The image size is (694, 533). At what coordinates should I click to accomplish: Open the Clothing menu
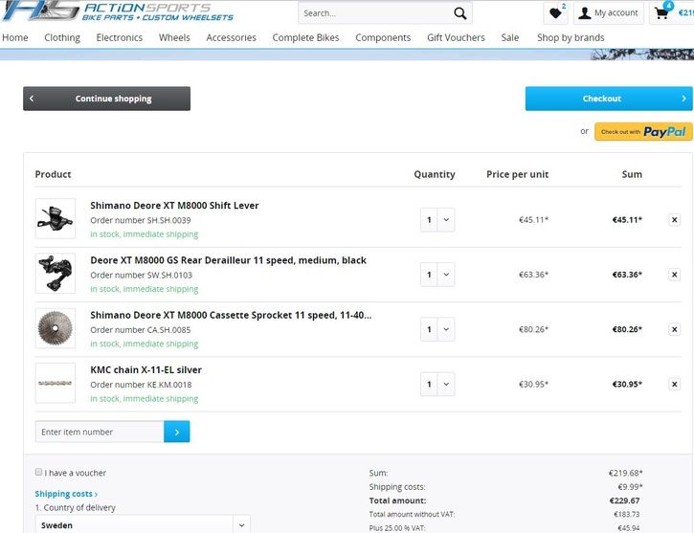coord(62,37)
